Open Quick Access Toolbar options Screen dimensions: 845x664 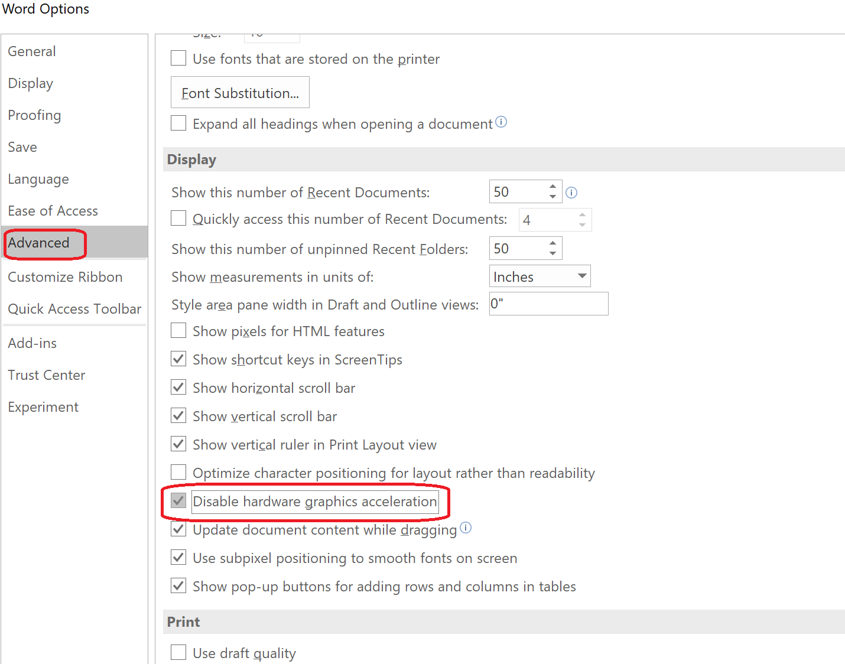point(74,309)
